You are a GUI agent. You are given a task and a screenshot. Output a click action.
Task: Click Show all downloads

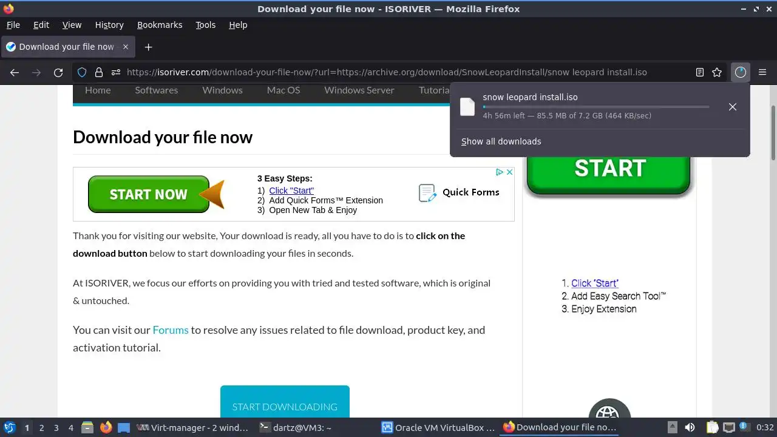pos(501,141)
